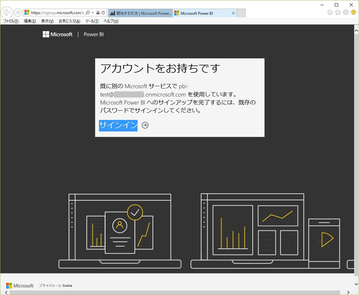Click the horizontal scrollbar thumb
The image size is (359, 295).
[175, 292]
